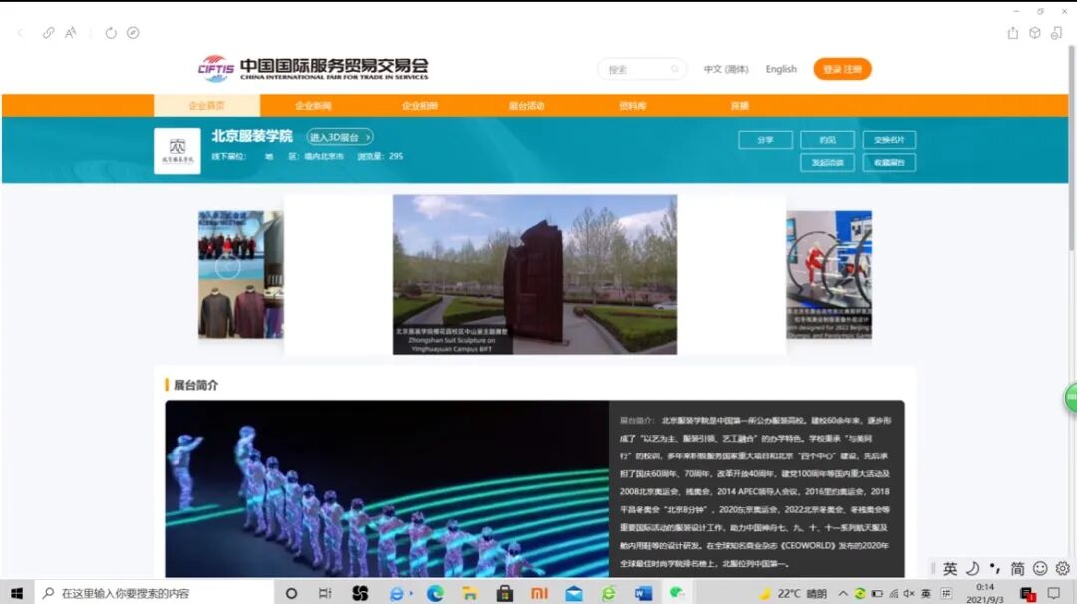
Task: Click the link/chain icon in browser toolbar
Action: (x=48, y=33)
